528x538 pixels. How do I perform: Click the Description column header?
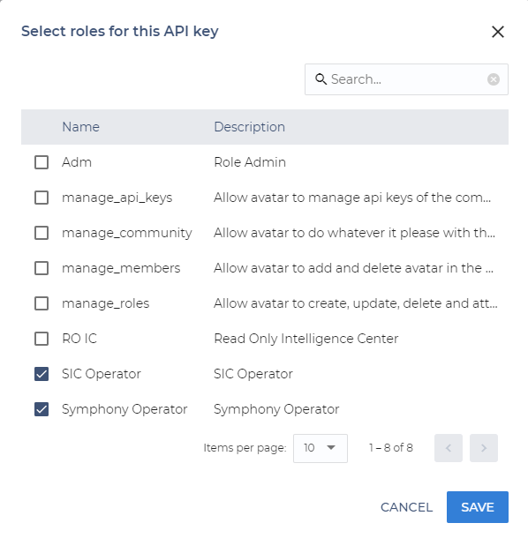pyautogui.click(x=249, y=127)
